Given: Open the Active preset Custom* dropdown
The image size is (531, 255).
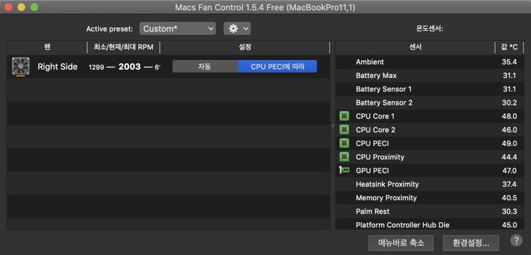Looking at the screenshot, I should click(178, 29).
